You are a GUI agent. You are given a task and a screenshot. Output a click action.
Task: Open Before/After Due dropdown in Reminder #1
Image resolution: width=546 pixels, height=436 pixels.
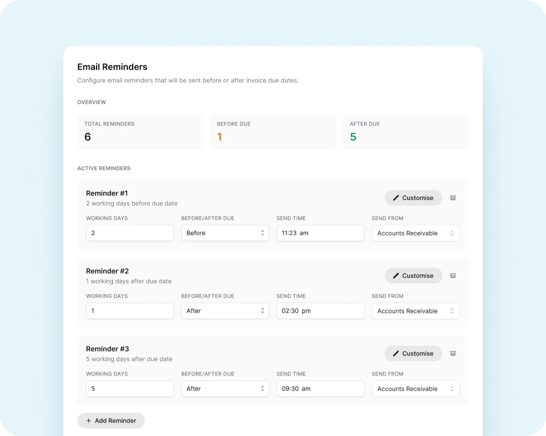225,233
